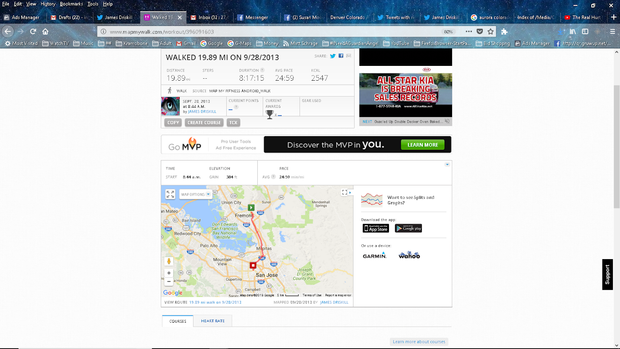Zoom out on the route map
620x349 pixels.
(169, 282)
